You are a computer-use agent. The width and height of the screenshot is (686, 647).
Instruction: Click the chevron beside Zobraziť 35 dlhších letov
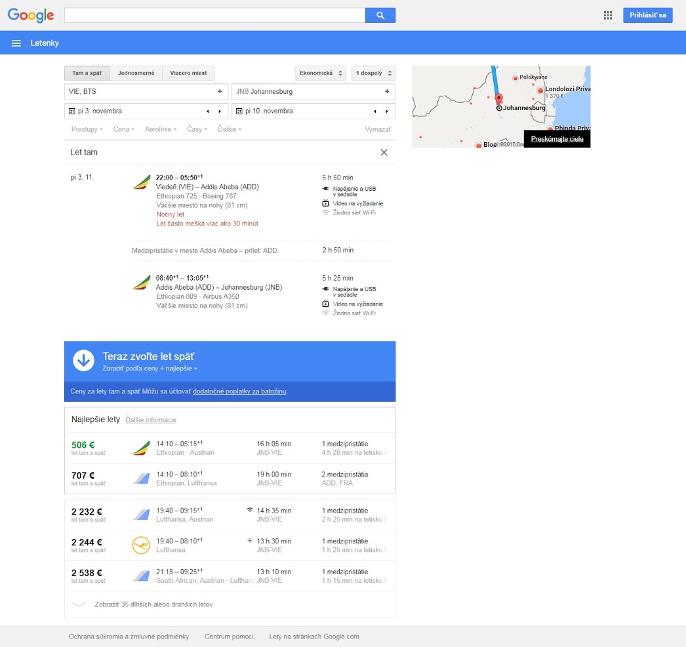[79, 604]
